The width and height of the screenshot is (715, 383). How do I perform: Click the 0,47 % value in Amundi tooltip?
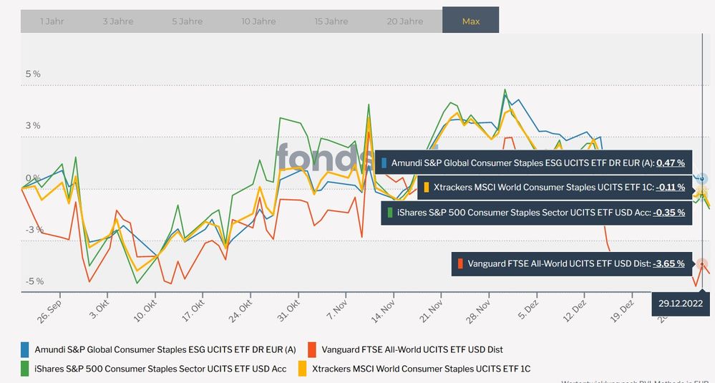point(671,163)
